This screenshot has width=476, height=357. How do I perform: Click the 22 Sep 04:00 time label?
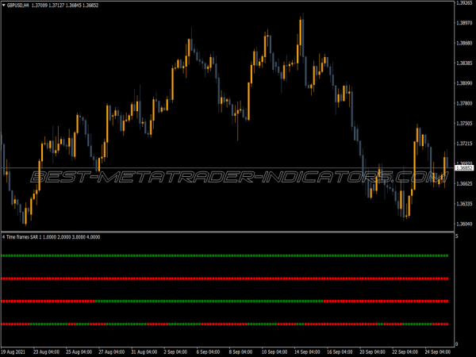(x=405, y=352)
